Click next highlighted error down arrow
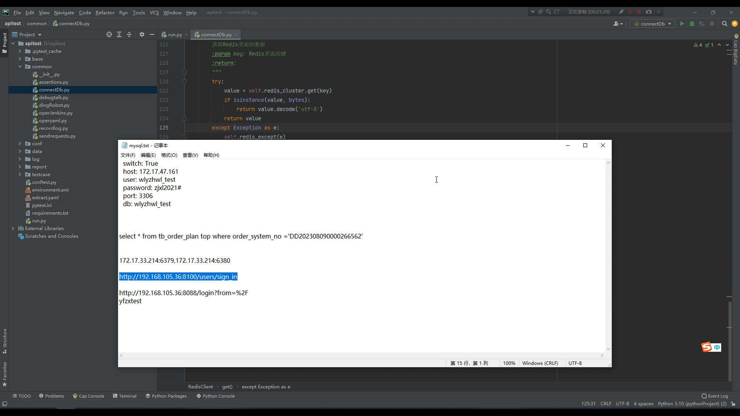The image size is (740, 416). pos(727,45)
